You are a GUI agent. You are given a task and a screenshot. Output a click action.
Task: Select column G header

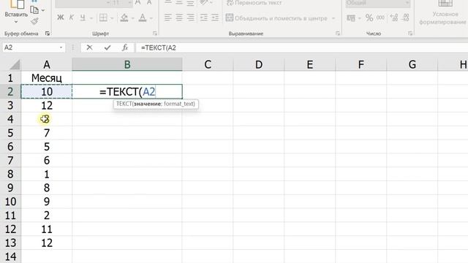(x=412, y=64)
